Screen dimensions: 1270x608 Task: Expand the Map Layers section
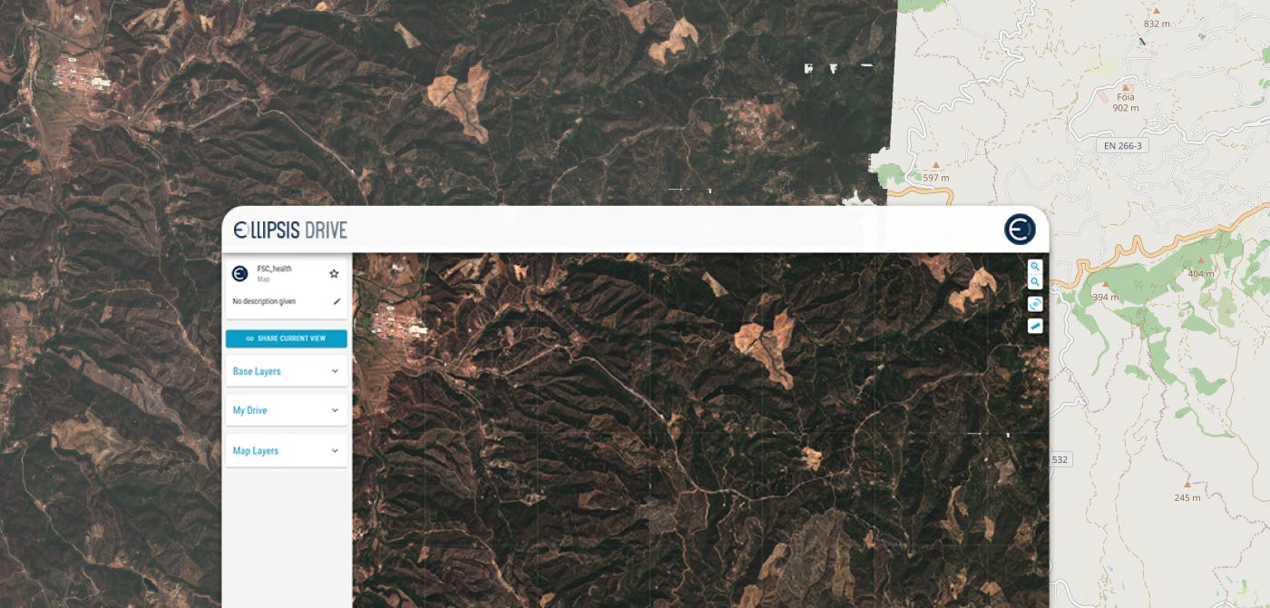[x=287, y=451]
